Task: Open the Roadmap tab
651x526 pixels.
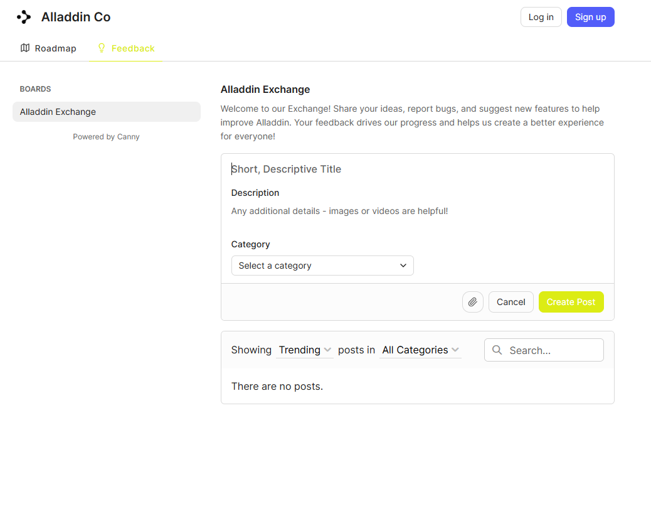Action: [x=48, y=48]
